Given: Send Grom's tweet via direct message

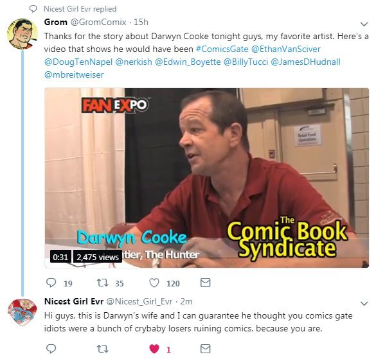Looking at the screenshot, I should point(205,283).
